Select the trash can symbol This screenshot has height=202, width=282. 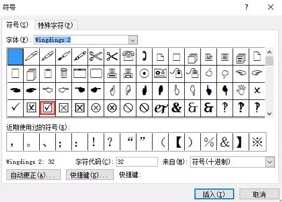(64, 74)
